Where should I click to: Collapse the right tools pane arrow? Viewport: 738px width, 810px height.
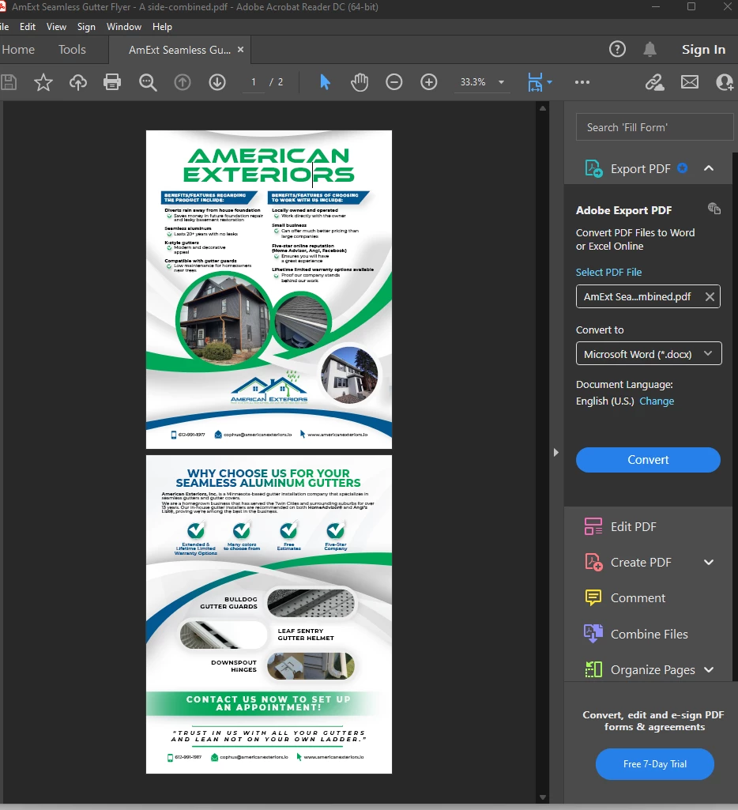pyautogui.click(x=555, y=453)
